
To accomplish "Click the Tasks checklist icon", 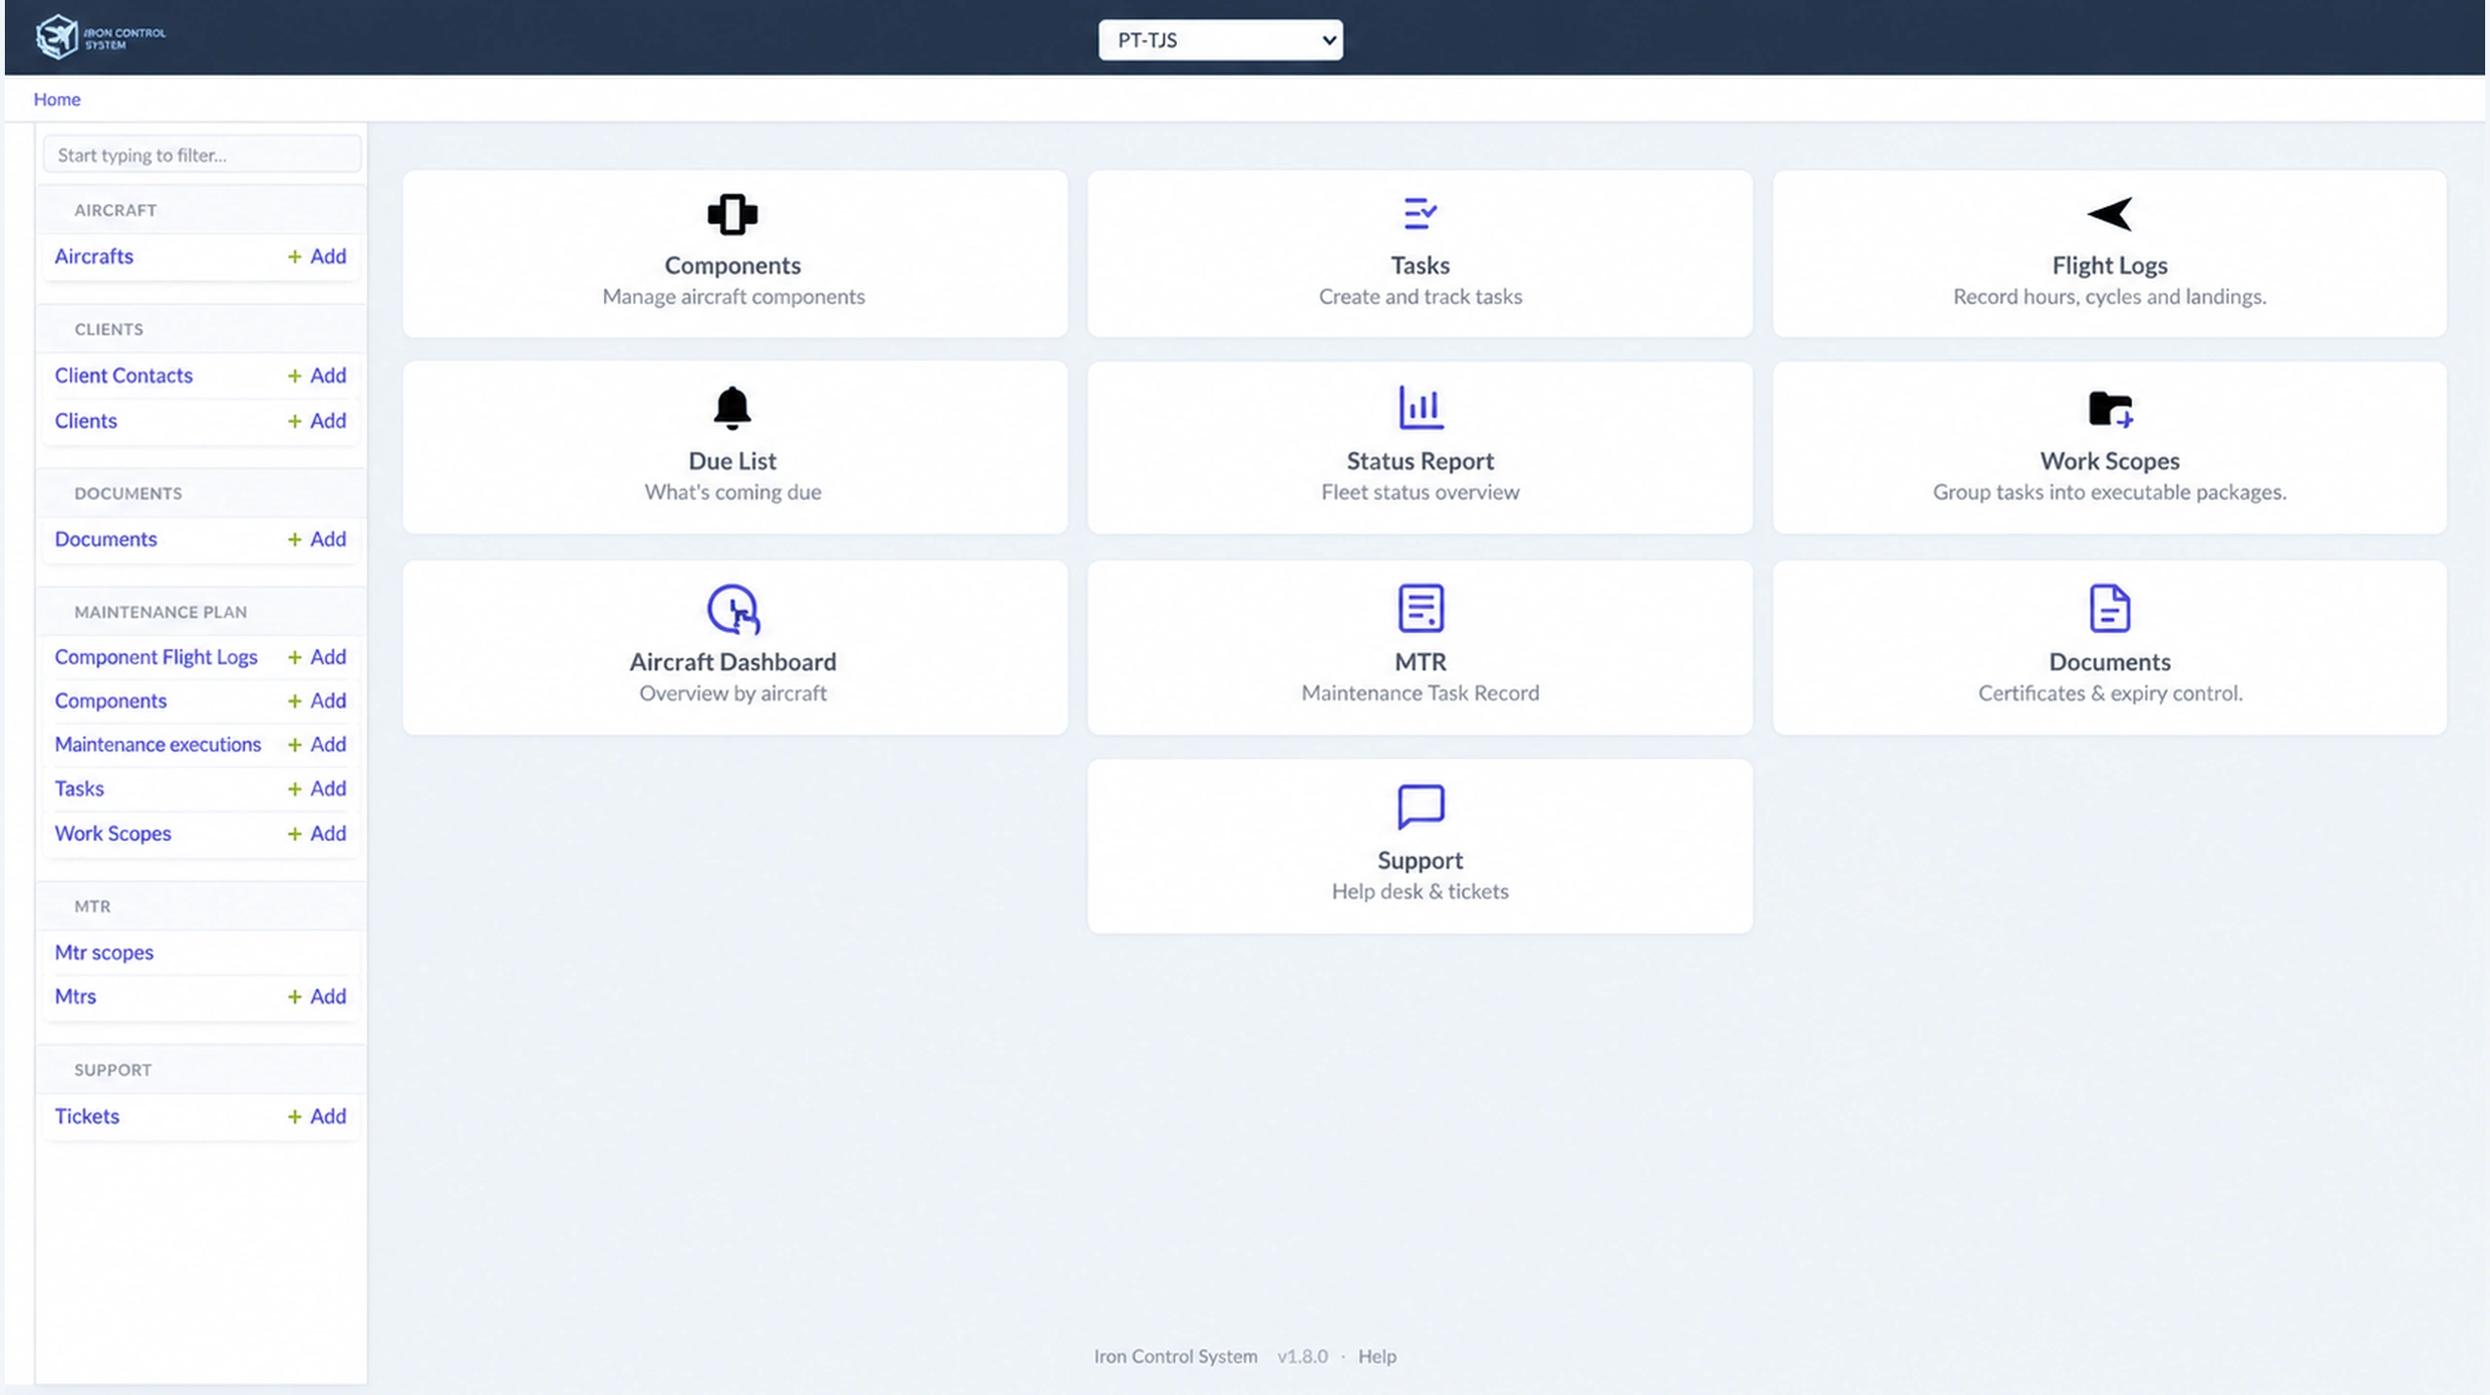I will pos(1420,214).
